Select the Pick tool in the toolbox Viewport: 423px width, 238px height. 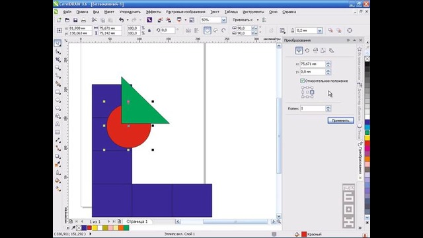point(58,43)
